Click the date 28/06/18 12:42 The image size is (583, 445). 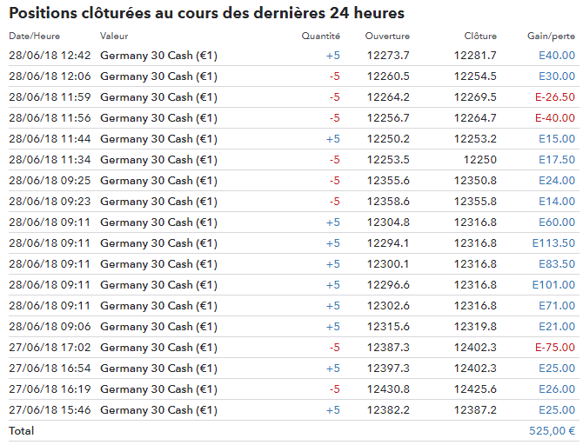point(50,56)
